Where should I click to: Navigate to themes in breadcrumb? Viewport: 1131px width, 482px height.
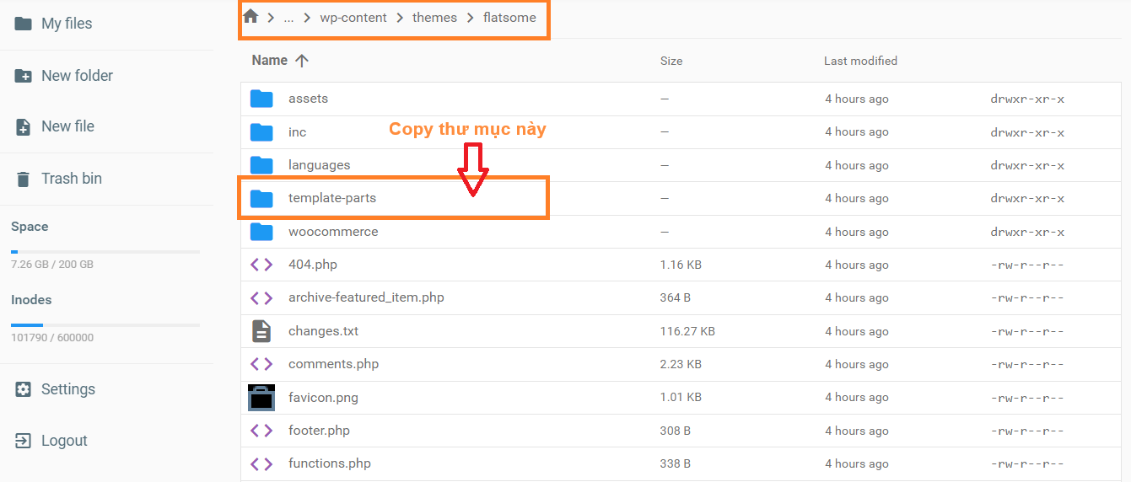(434, 18)
